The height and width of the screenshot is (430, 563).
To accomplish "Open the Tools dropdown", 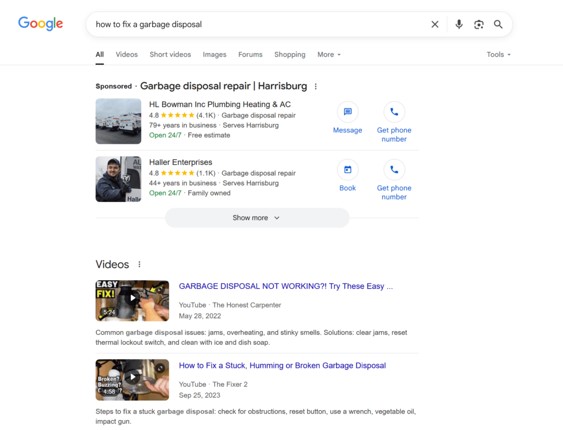I will tap(498, 54).
